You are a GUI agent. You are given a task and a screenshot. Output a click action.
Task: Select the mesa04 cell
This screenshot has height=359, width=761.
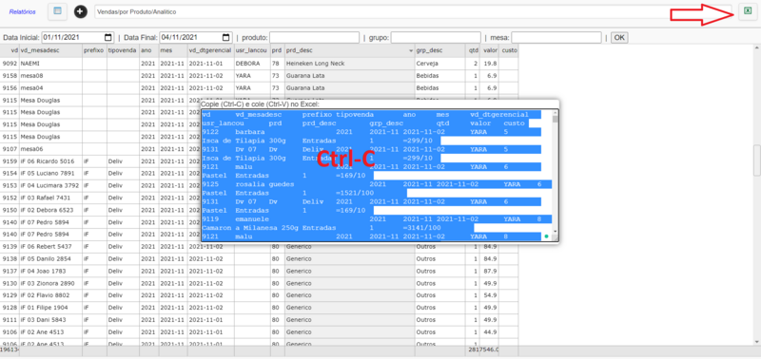coord(50,88)
